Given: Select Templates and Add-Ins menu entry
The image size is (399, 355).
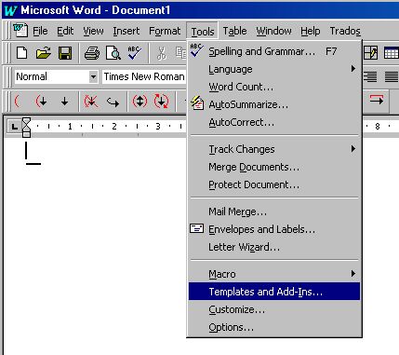Looking at the screenshot, I should pyautogui.click(x=274, y=292).
